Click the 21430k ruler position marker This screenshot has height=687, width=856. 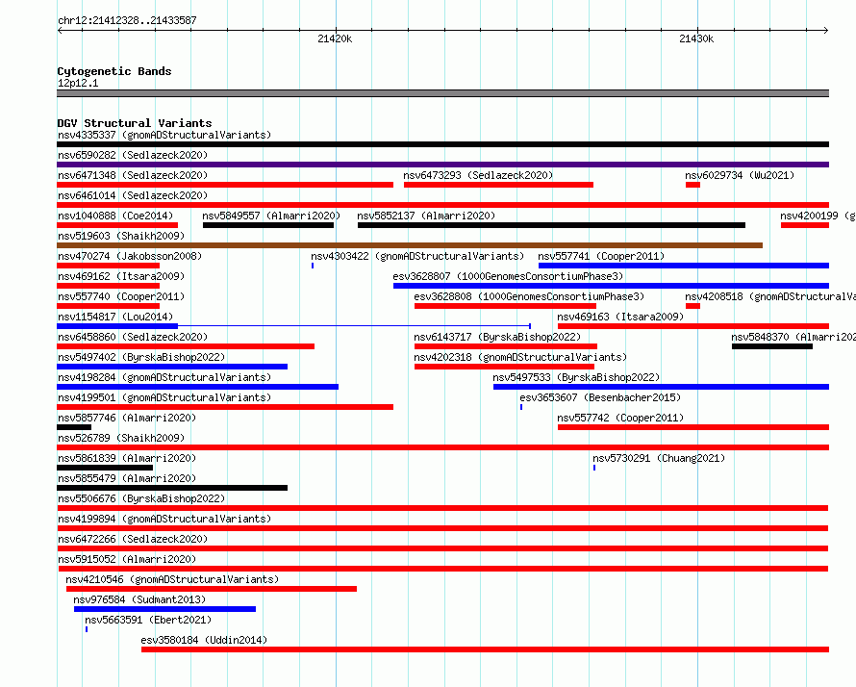point(696,38)
